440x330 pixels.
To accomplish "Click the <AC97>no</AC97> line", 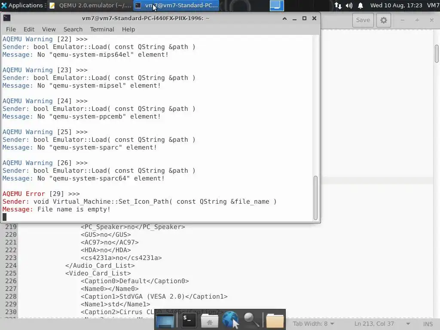I will (110, 242).
